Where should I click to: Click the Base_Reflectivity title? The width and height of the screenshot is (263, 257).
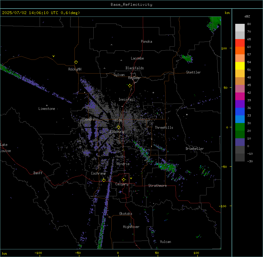point(131,5)
